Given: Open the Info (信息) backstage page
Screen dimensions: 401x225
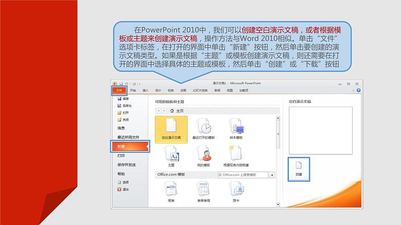Looking at the screenshot, I should pos(121,128).
